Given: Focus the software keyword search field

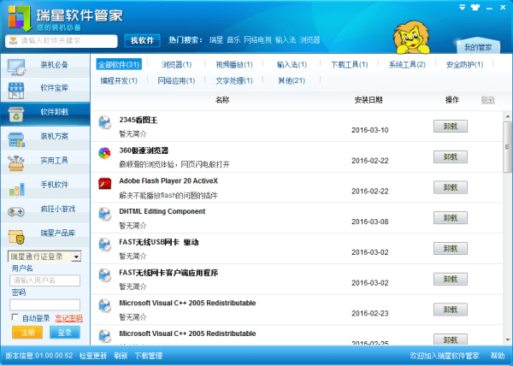Looking at the screenshot, I should (x=62, y=41).
